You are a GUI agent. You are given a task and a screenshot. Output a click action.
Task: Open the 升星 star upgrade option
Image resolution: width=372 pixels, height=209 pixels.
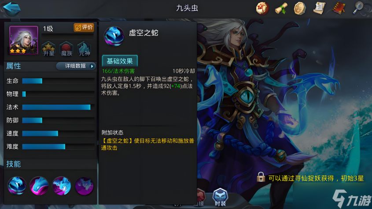[x=48, y=49]
